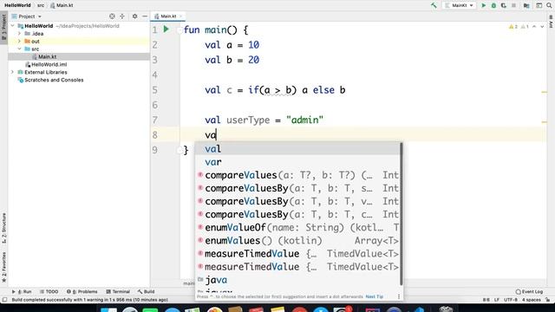Start debugging with the bug icon
555x312 pixels.
[x=493, y=5]
